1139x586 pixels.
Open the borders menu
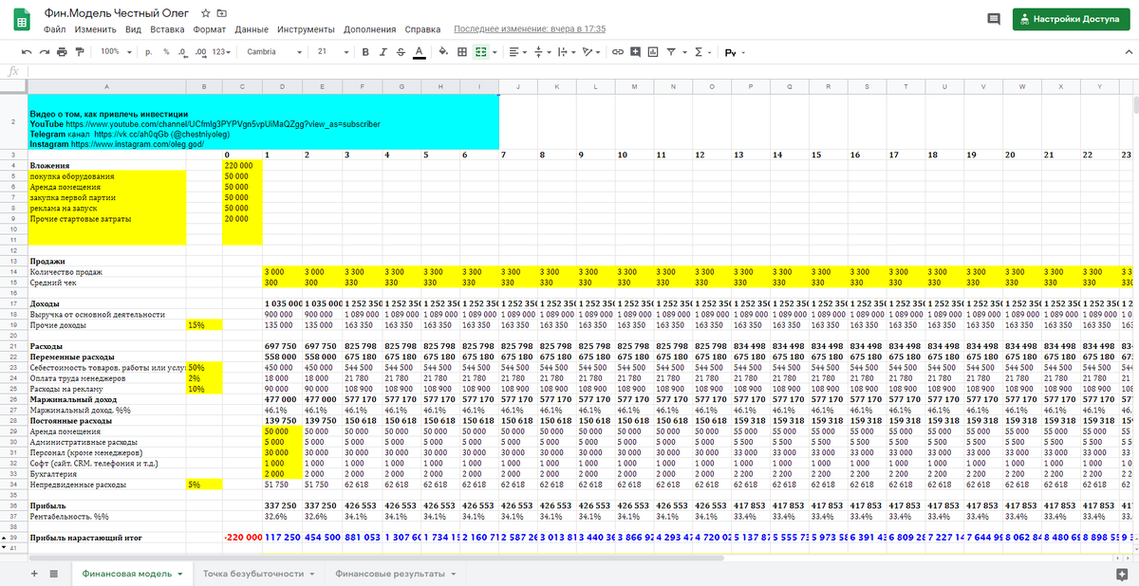click(464, 52)
